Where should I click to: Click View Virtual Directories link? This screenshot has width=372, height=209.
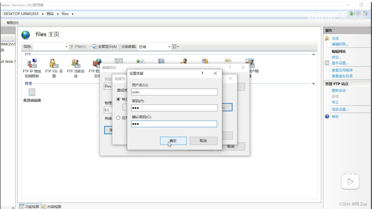pos(342,76)
